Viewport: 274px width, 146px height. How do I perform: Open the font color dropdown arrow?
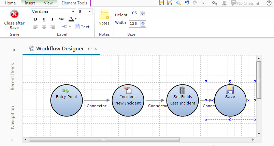point(75,19)
